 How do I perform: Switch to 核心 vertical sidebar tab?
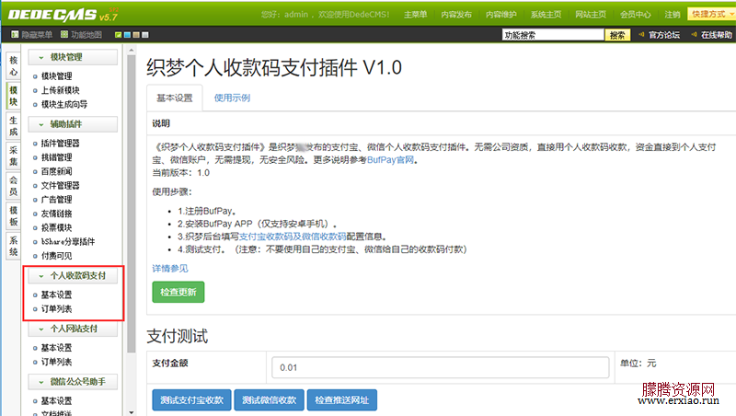[14, 65]
